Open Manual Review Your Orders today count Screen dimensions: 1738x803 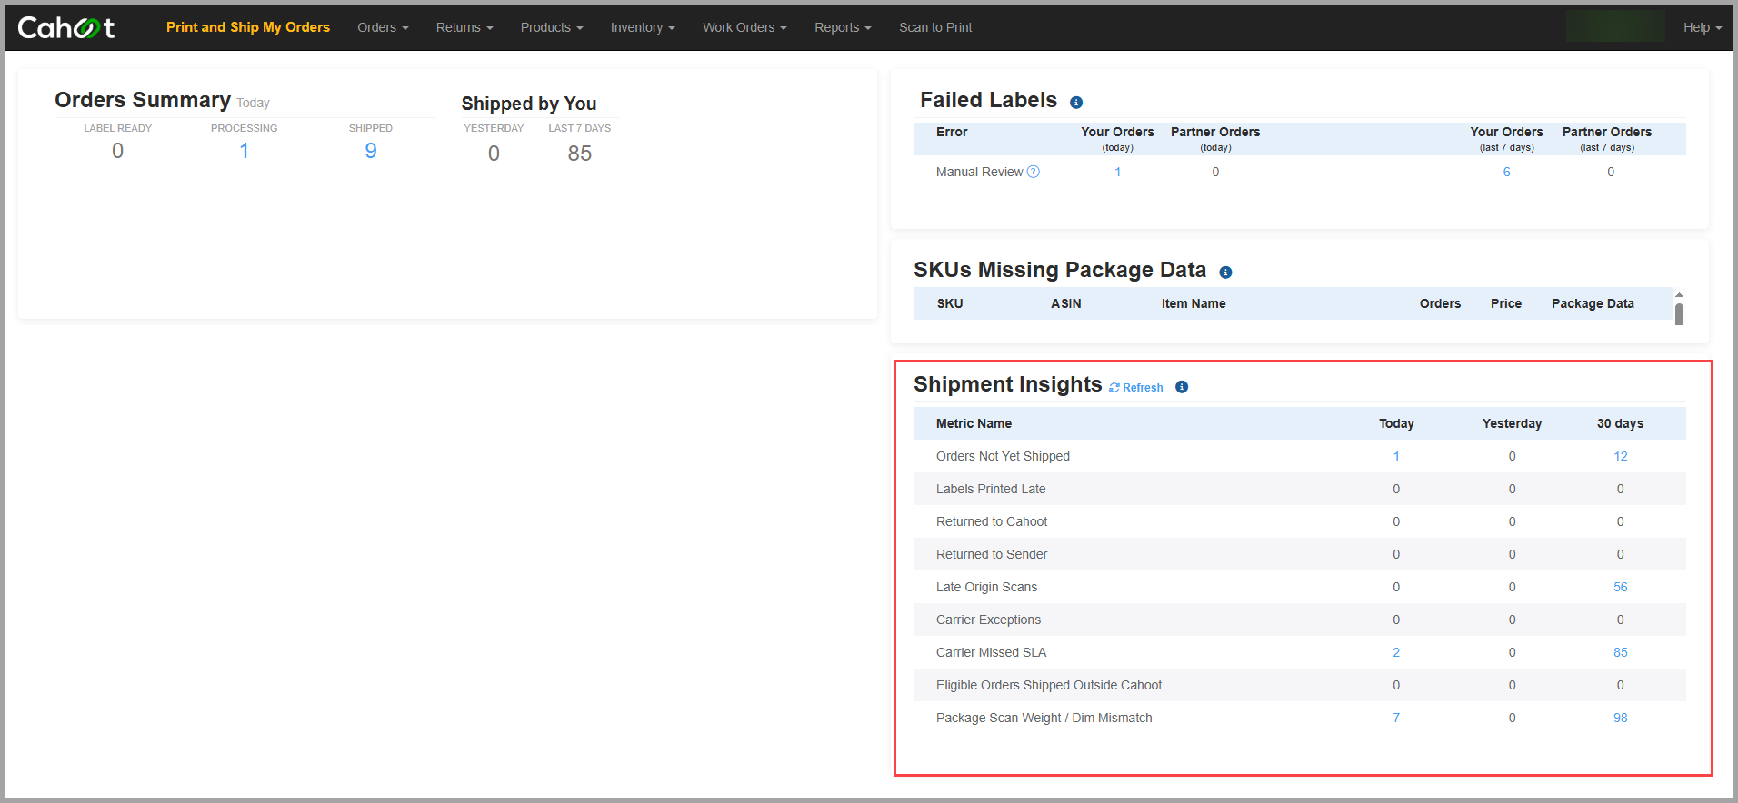click(x=1117, y=172)
